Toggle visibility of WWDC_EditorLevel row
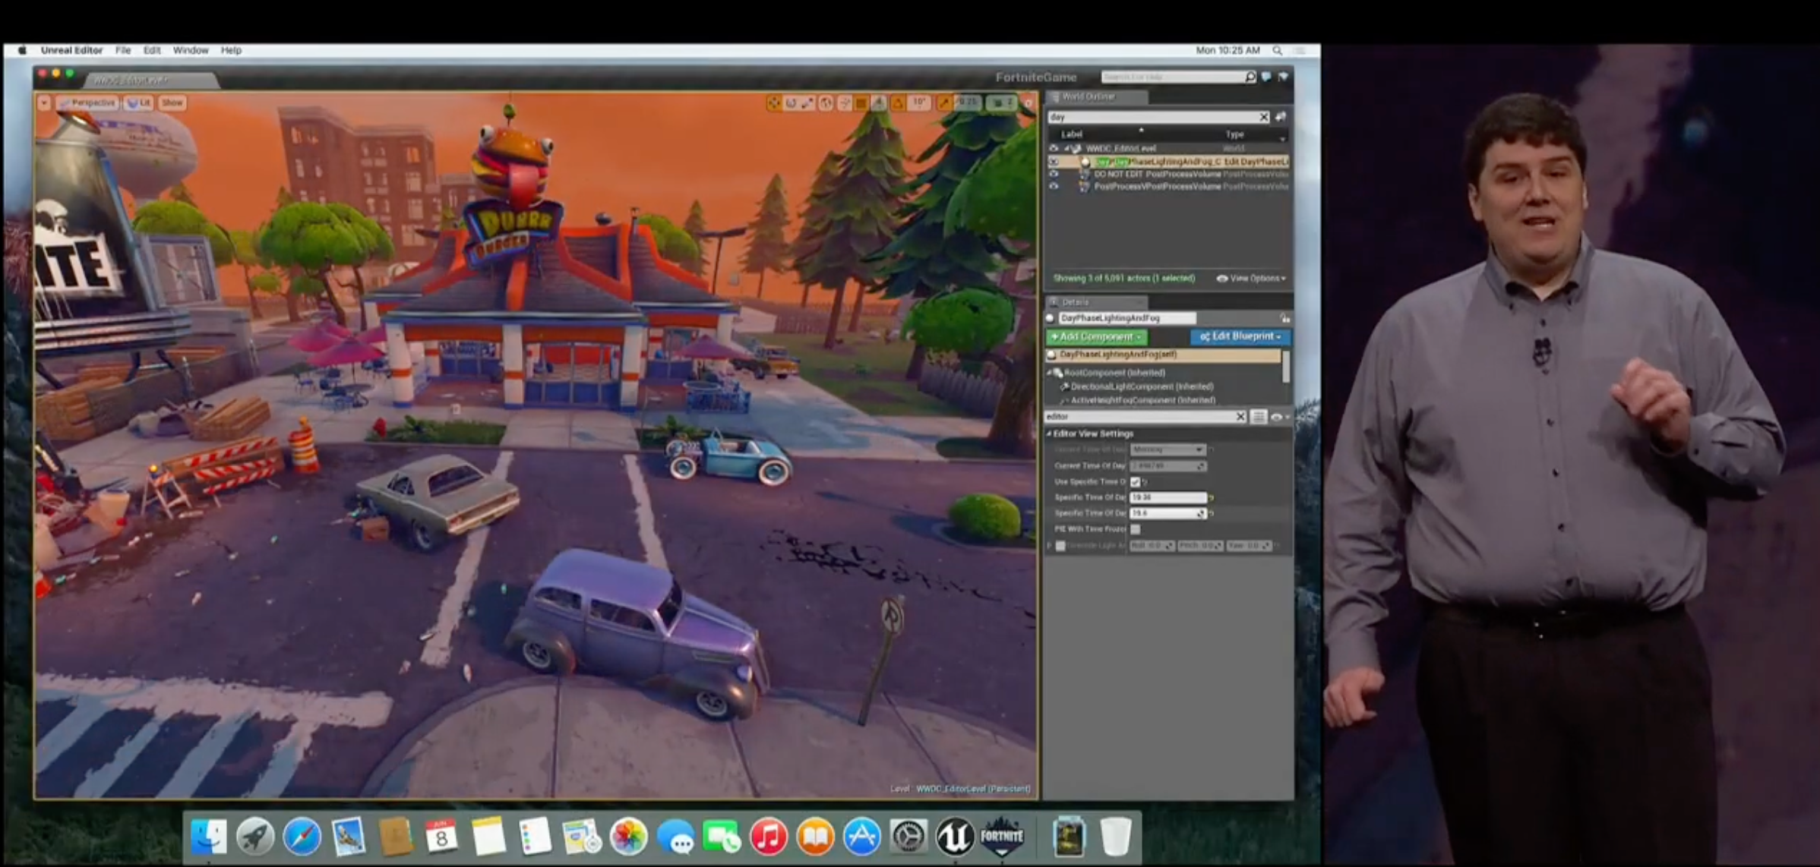The height and width of the screenshot is (867, 1820). pyautogui.click(x=1054, y=148)
